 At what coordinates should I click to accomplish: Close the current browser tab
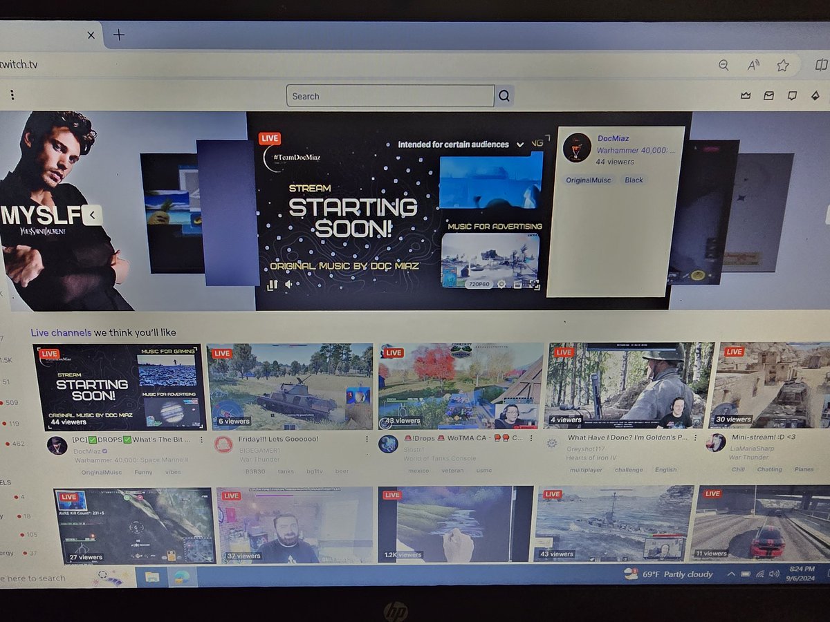click(91, 35)
